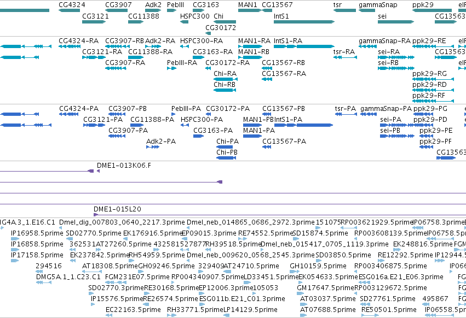Click the ppk29 gene label

click(423, 5)
